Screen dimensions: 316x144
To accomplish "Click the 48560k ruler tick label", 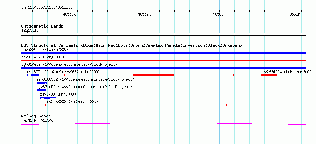I will pyautogui.click(x=219, y=14).
